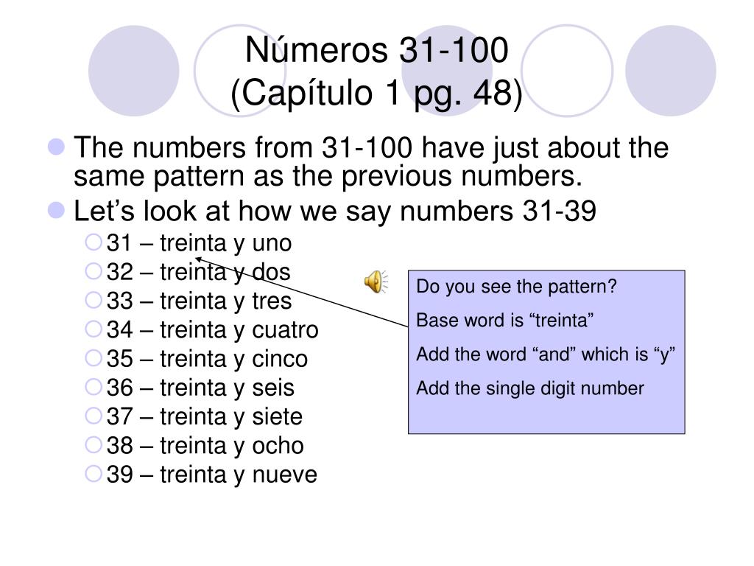This screenshot has width=754, height=566.
Task: Select the bullet beside 31 – treinta y uno
Action: click(94, 242)
